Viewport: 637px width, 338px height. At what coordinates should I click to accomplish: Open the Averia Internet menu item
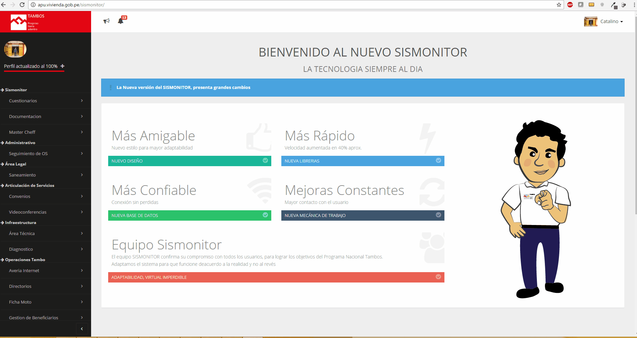pyautogui.click(x=46, y=270)
